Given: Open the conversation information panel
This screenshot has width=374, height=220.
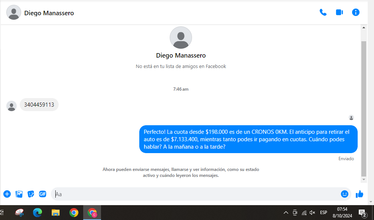Looking at the screenshot, I should (x=356, y=12).
